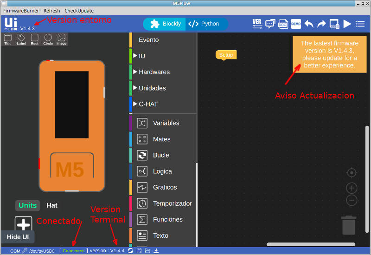371x255 pixels.
Task: Run the program with the play button
Action: pyautogui.click(x=347, y=24)
